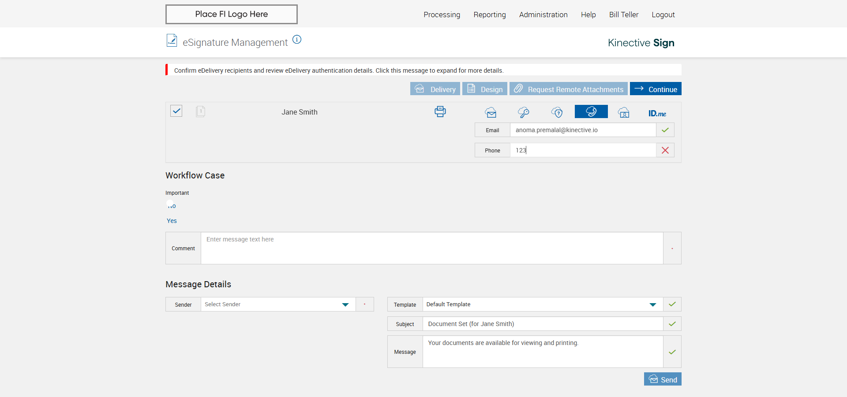
Task: Select the key password authentication icon
Action: (x=524, y=112)
